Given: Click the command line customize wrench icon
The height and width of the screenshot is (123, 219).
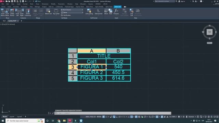Looking at the screenshot, I should 53,113.
